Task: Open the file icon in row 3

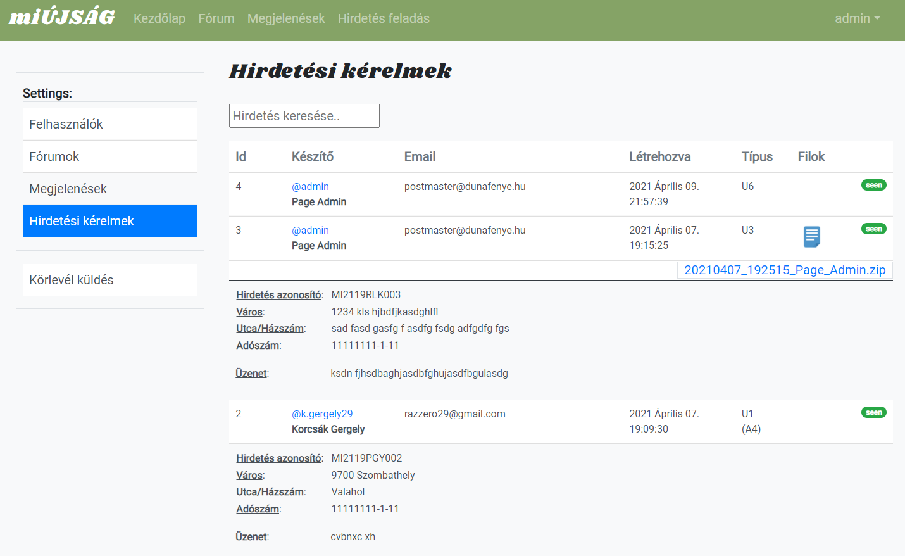Action: (811, 237)
